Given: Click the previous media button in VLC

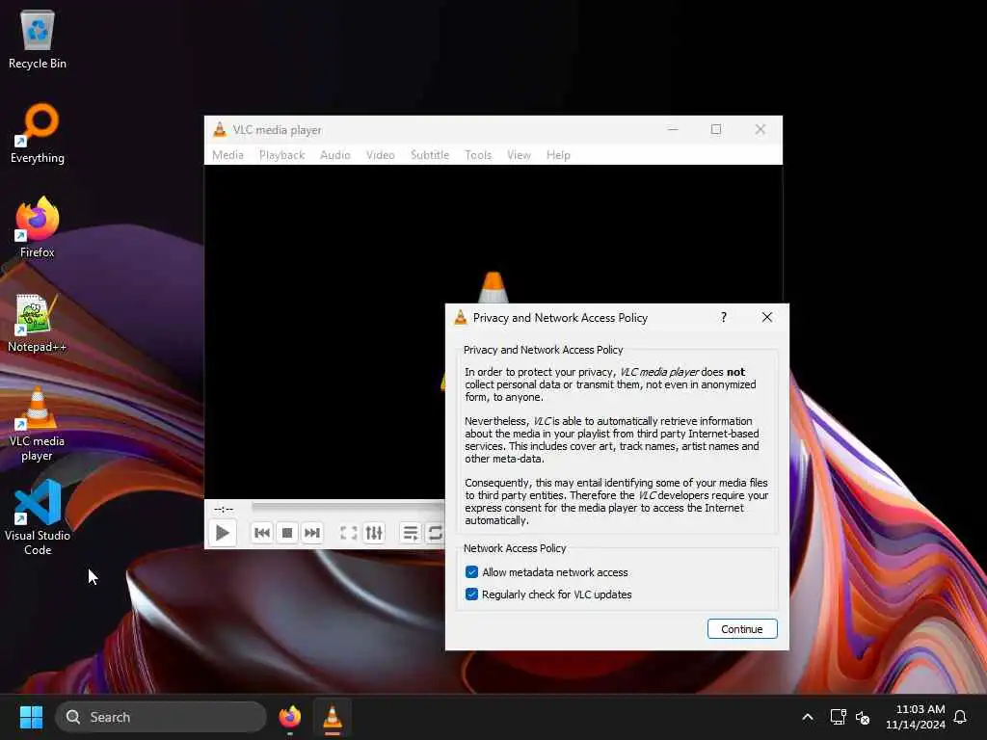Looking at the screenshot, I should point(262,533).
